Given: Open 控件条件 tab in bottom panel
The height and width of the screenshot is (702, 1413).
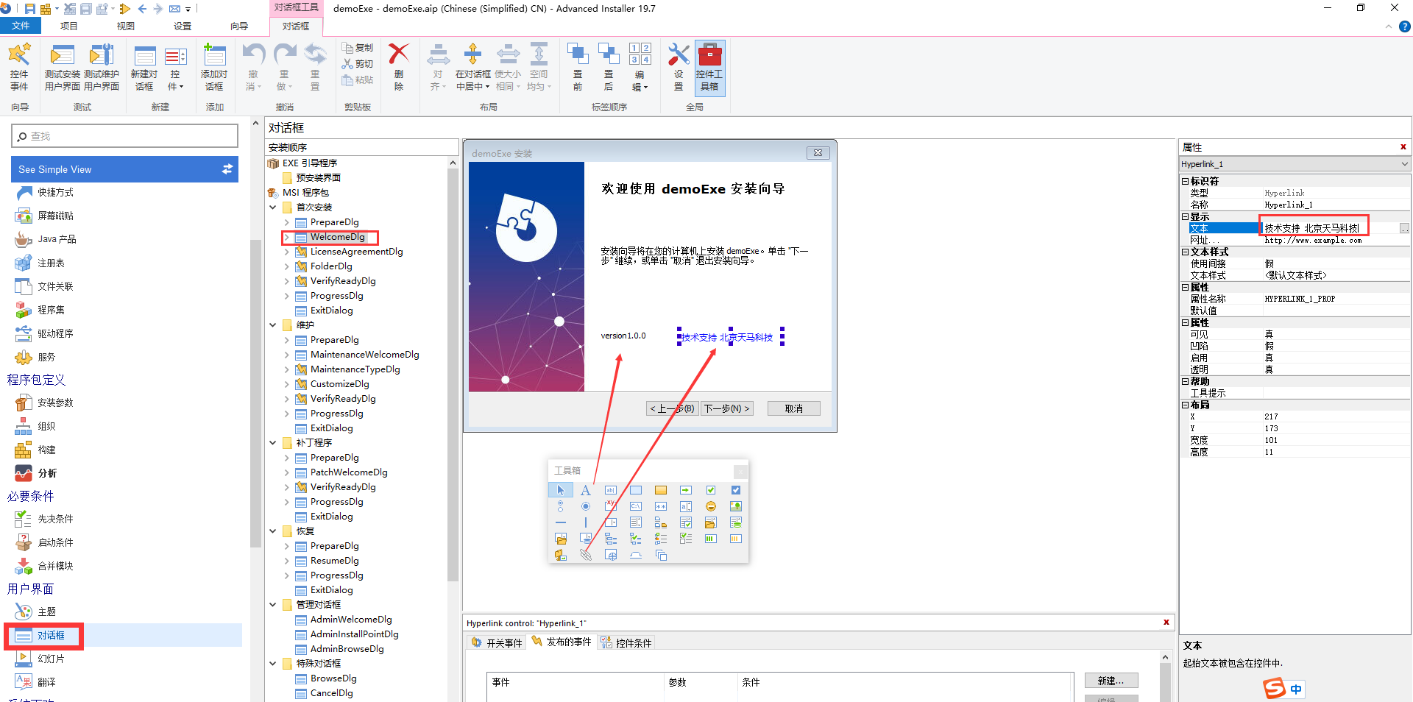Looking at the screenshot, I should [626, 642].
